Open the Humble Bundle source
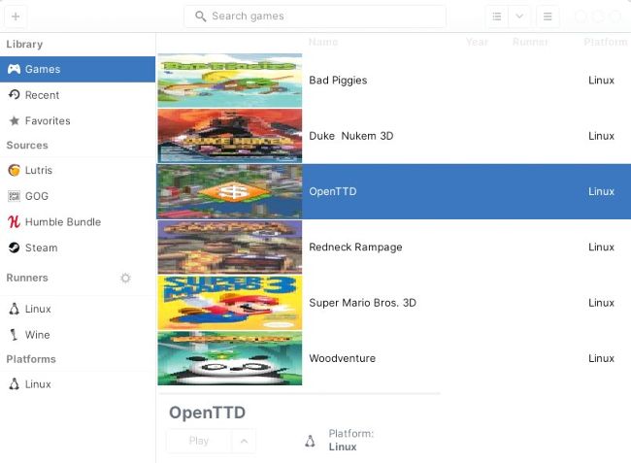The width and height of the screenshot is (631, 463). pos(62,222)
